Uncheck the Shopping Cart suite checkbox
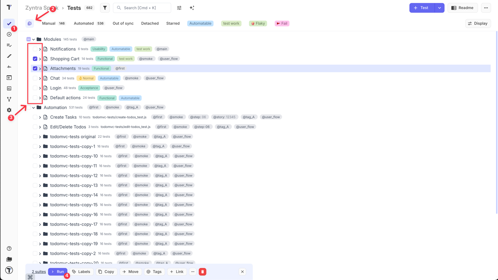 pos(35,58)
